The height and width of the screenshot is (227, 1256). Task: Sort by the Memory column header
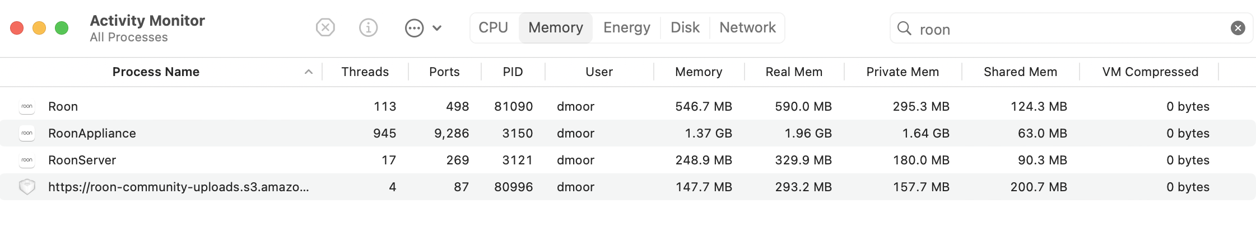coord(699,72)
